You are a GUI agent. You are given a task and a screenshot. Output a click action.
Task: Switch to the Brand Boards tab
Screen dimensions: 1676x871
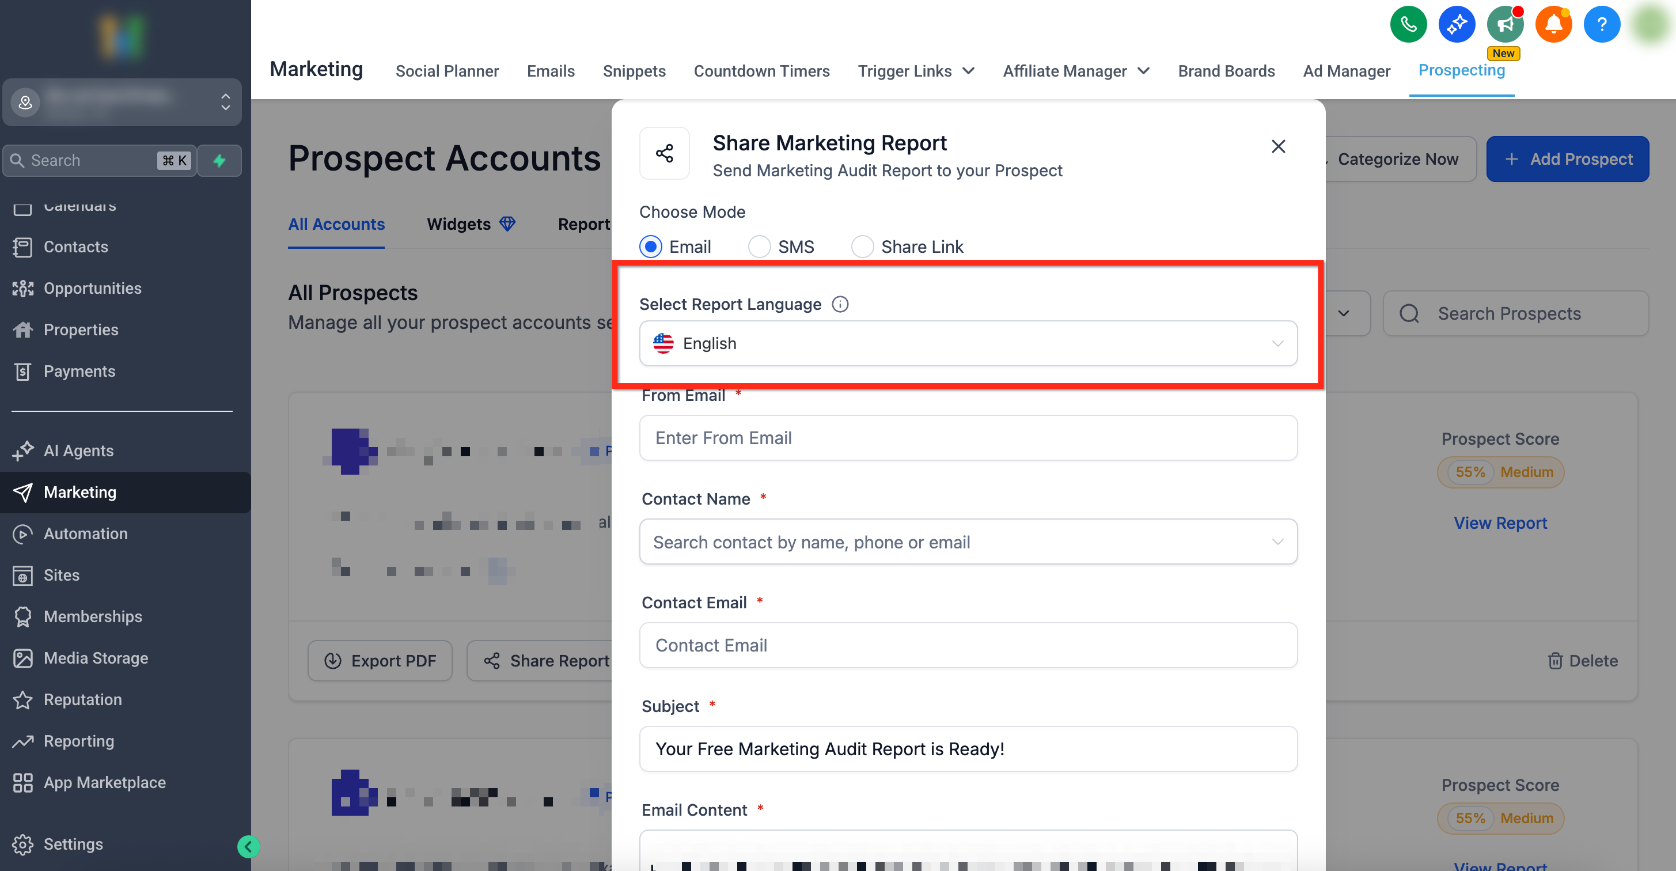pyautogui.click(x=1226, y=71)
